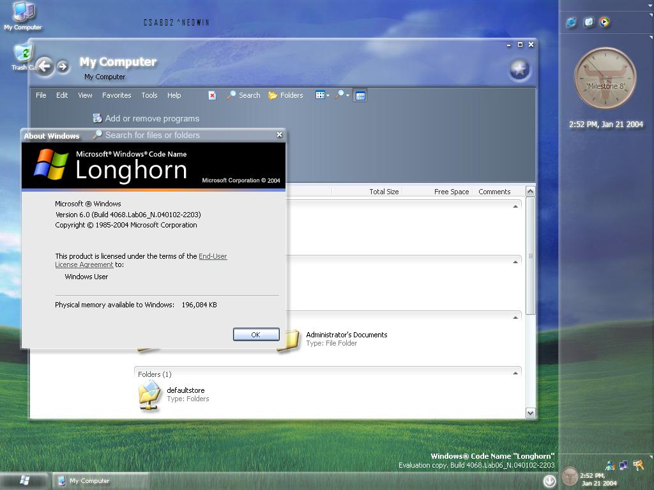Viewport: 654px width, 490px height.
Task: Open the magnifier dropdown arrow
Action: pos(347,95)
